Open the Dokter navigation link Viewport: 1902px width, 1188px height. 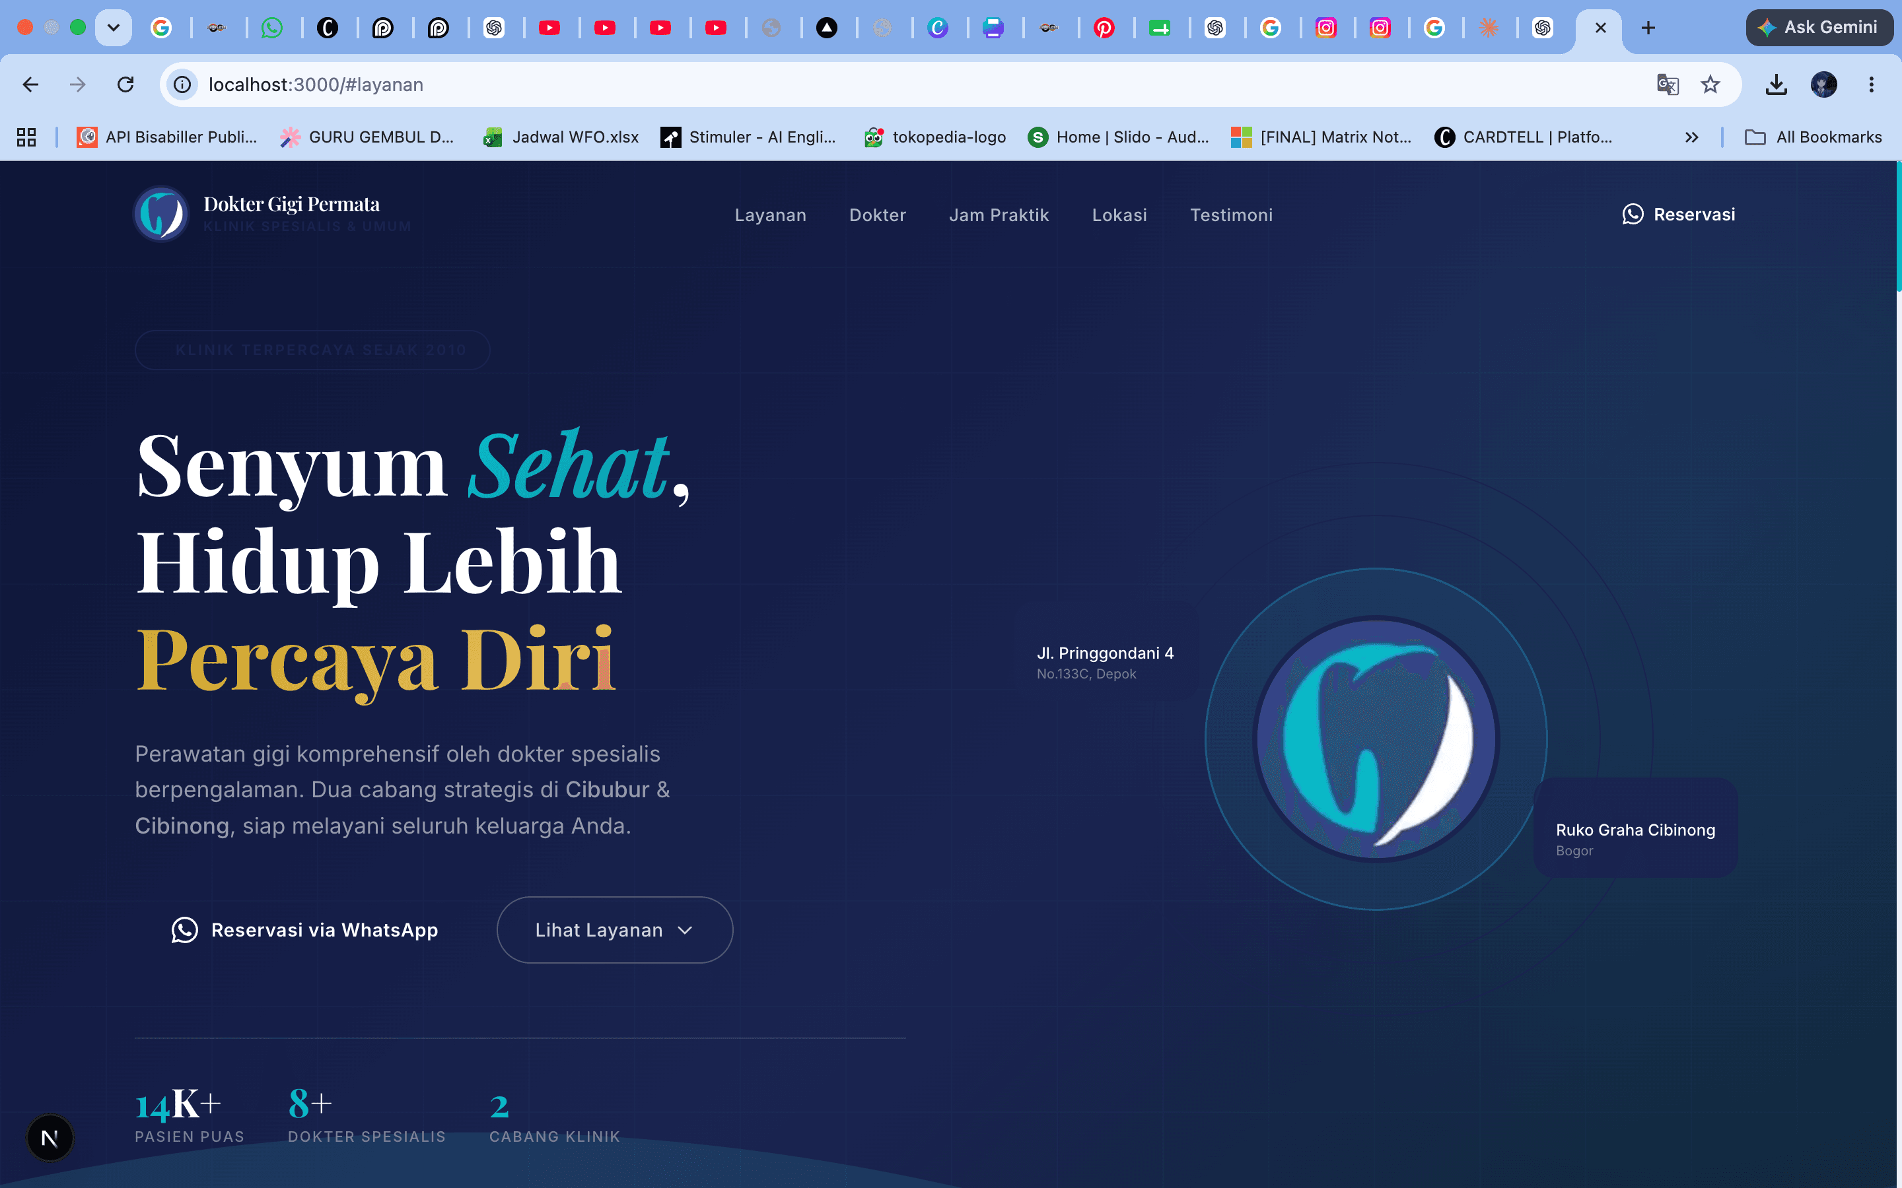pyautogui.click(x=877, y=214)
